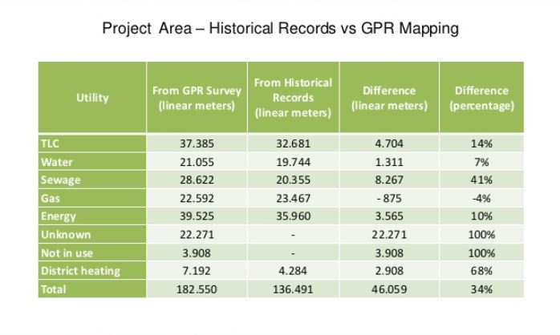Click the 136.491 historical records total cell
560x335 pixels.
point(293,289)
